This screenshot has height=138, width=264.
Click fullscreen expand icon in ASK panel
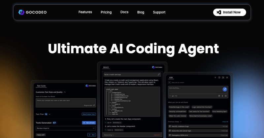click(223, 78)
